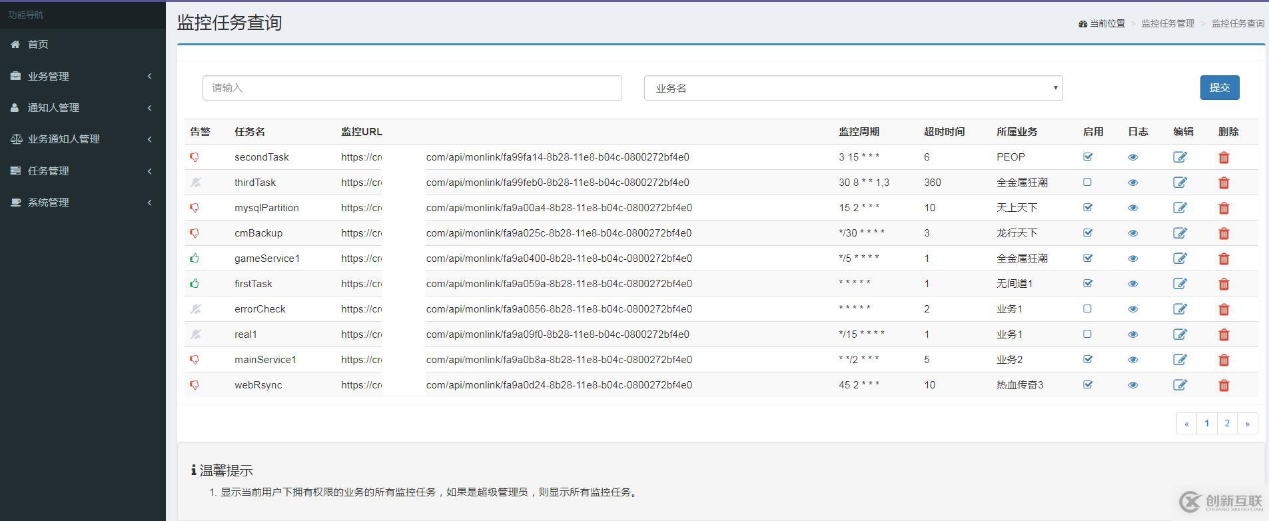Click the webRsync task name
The width and height of the screenshot is (1269, 521).
[258, 385]
